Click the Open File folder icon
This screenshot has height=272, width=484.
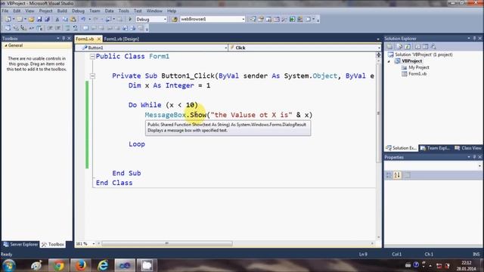coord(31,19)
